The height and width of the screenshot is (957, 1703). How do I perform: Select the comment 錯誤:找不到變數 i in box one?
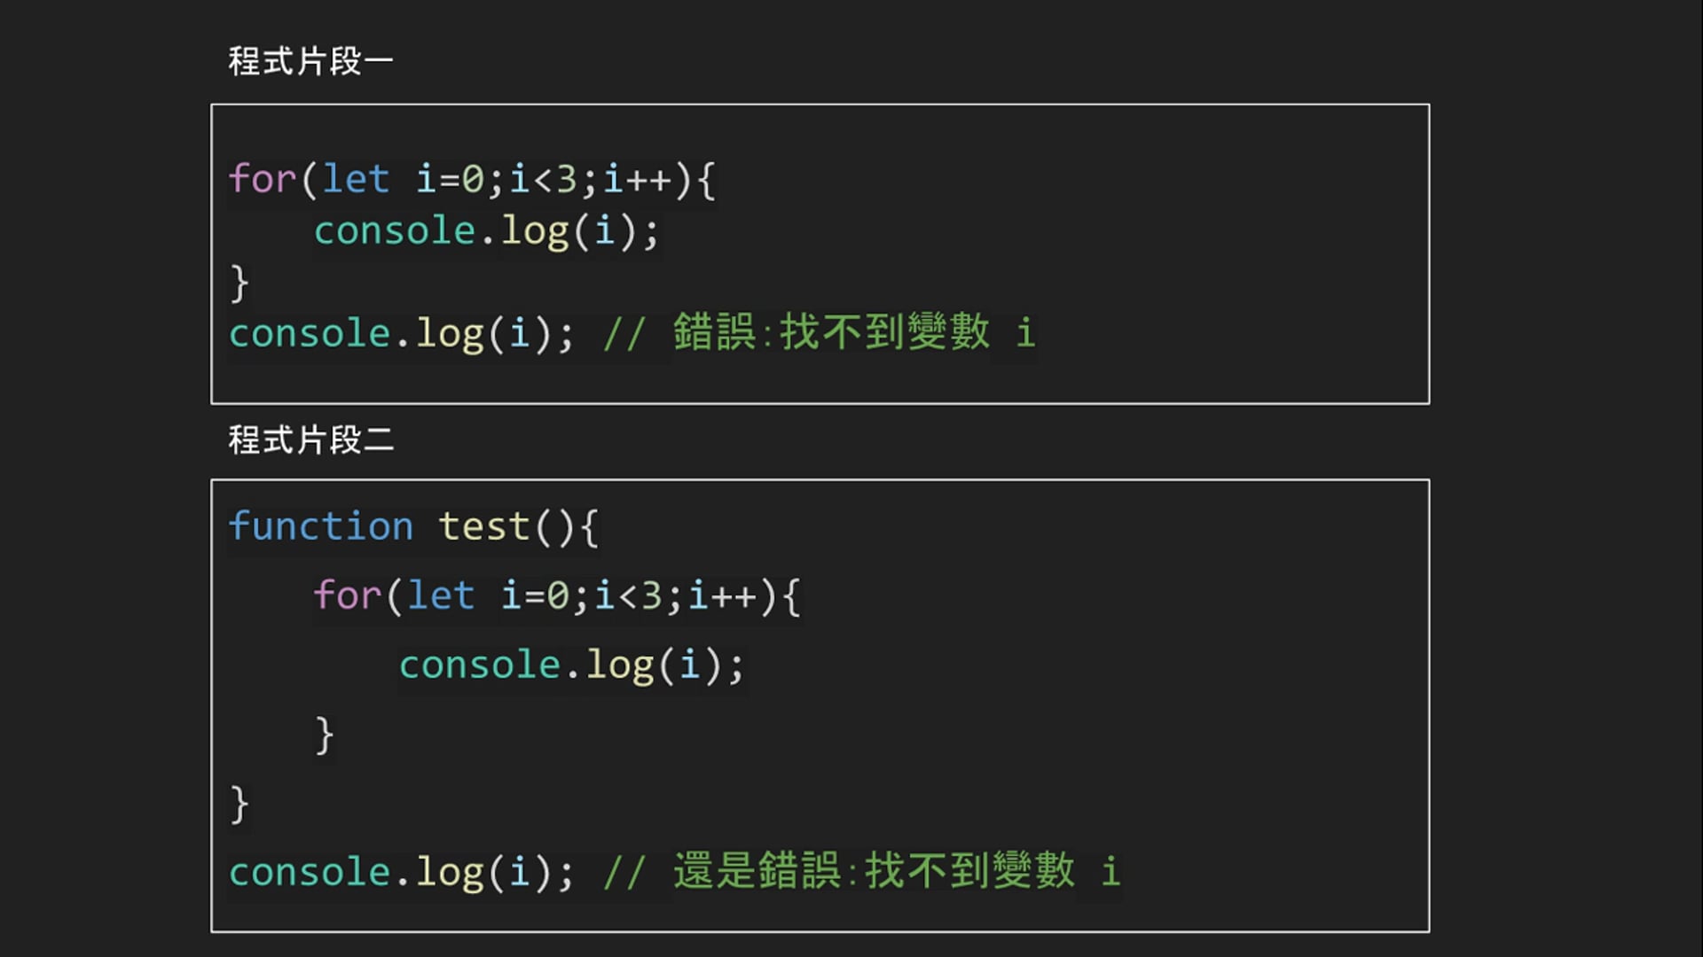tap(853, 333)
